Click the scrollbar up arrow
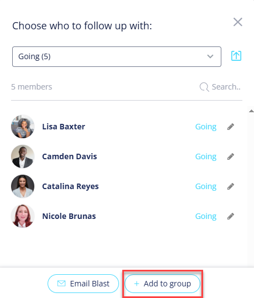254x298 pixels. coord(251,111)
